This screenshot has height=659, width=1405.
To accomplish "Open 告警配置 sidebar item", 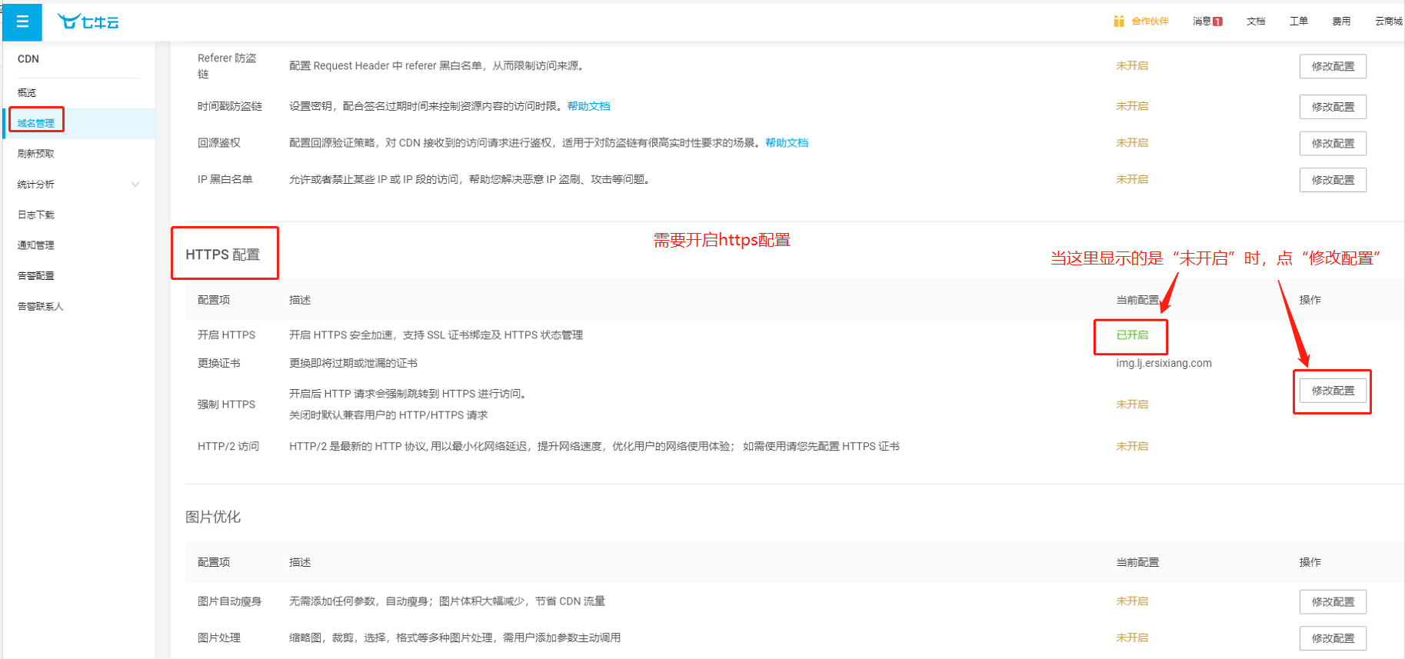I will 36,275.
